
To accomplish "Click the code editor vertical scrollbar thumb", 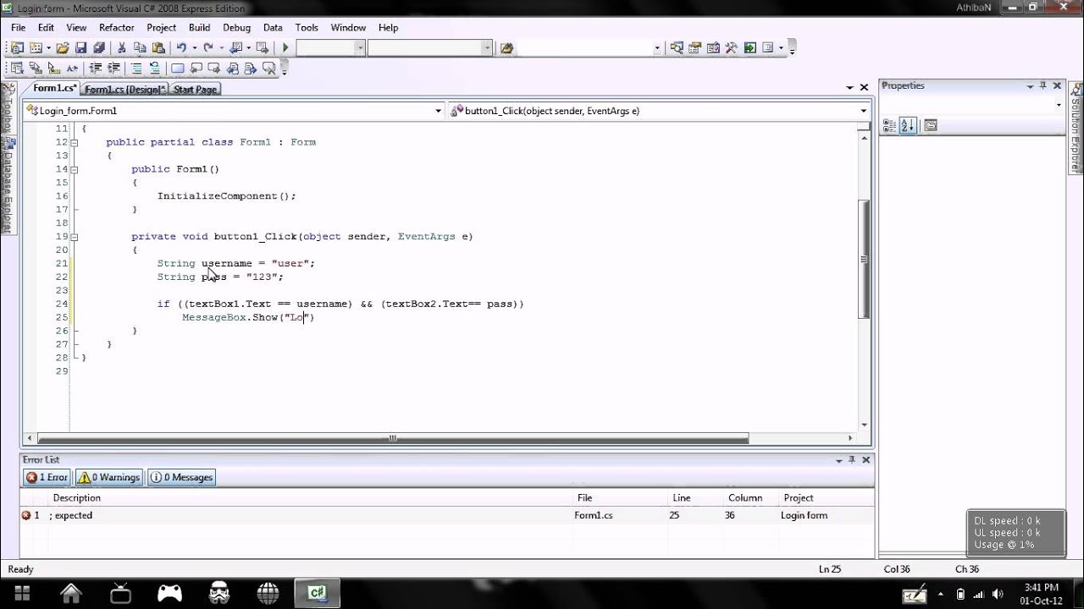I will click(x=864, y=258).
